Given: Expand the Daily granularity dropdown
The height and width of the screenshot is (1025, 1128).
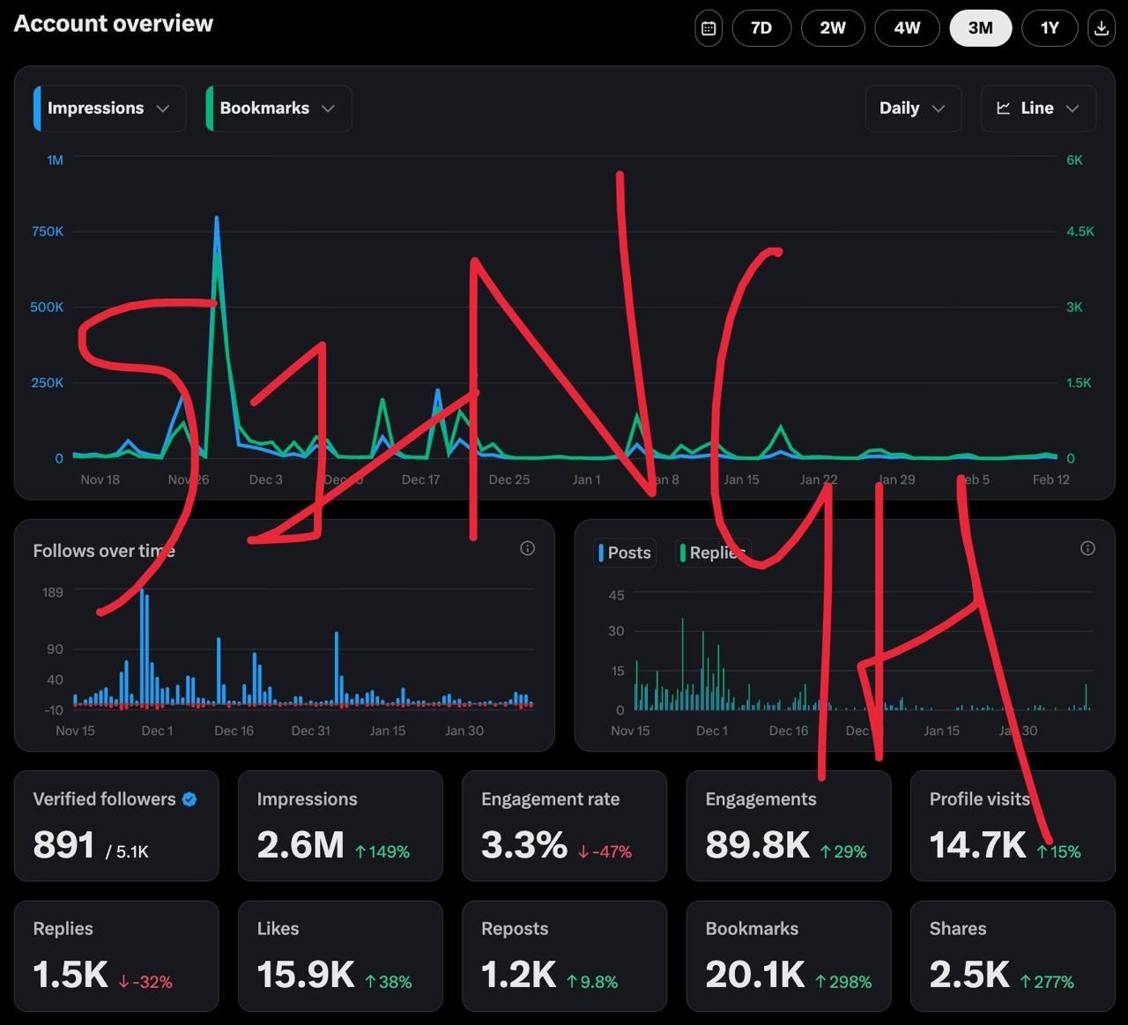Looking at the screenshot, I should (913, 108).
